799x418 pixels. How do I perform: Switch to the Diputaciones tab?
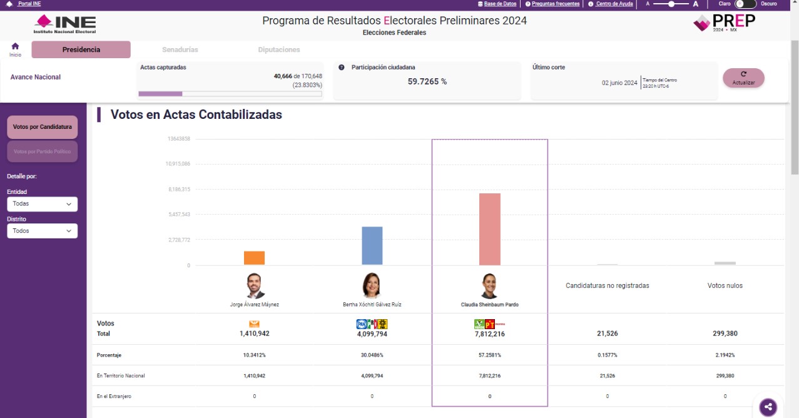click(x=279, y=49)
